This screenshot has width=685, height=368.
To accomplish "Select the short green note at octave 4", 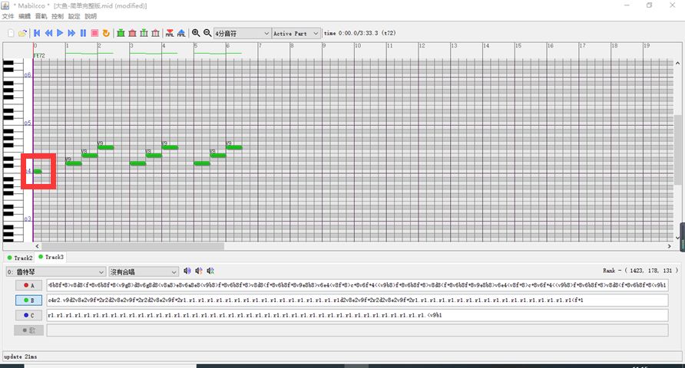I will pos(38,172).
